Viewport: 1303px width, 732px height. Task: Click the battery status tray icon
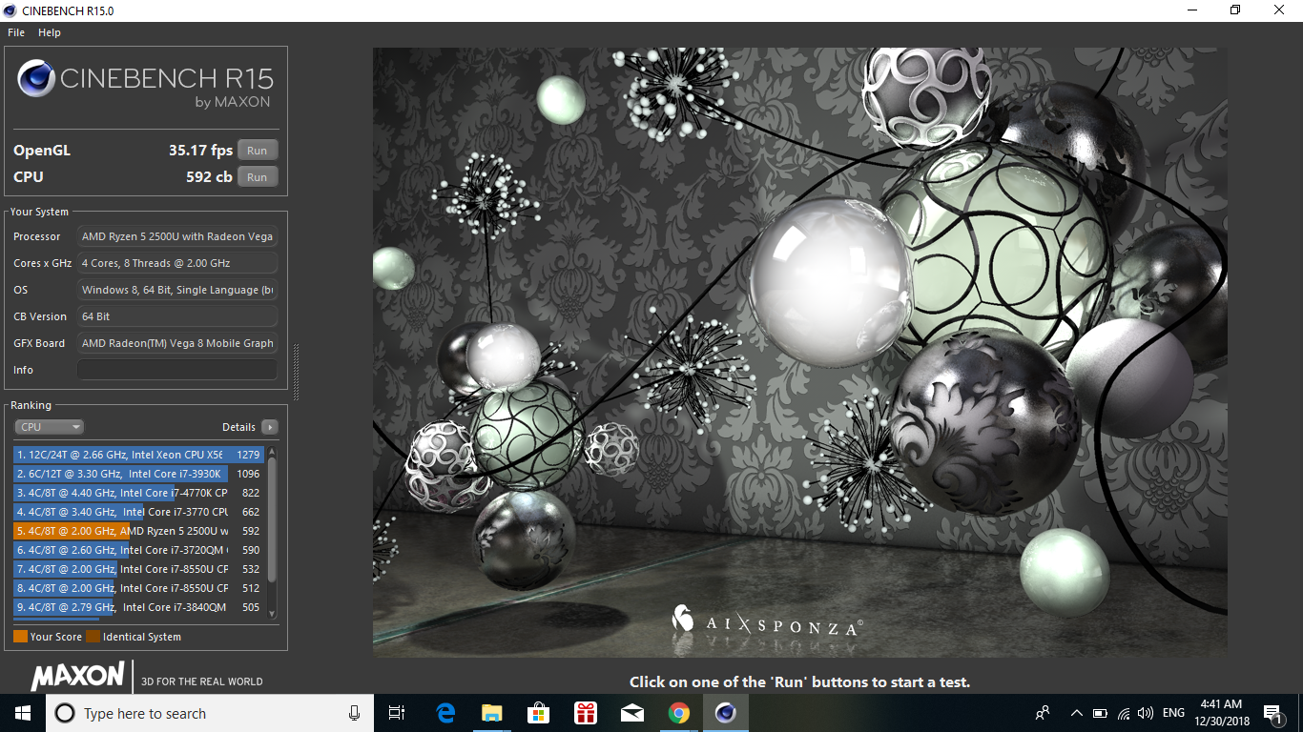point(1100,713)
